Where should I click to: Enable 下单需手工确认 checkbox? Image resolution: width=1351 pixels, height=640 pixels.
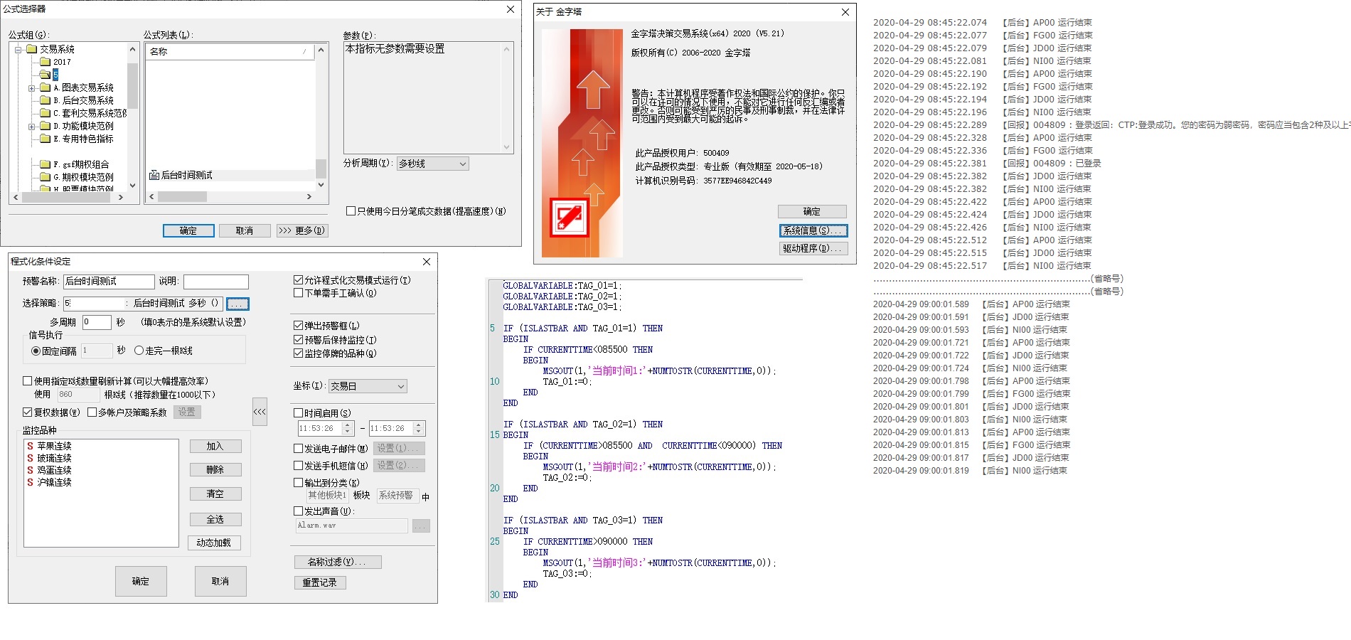point(299,293)
